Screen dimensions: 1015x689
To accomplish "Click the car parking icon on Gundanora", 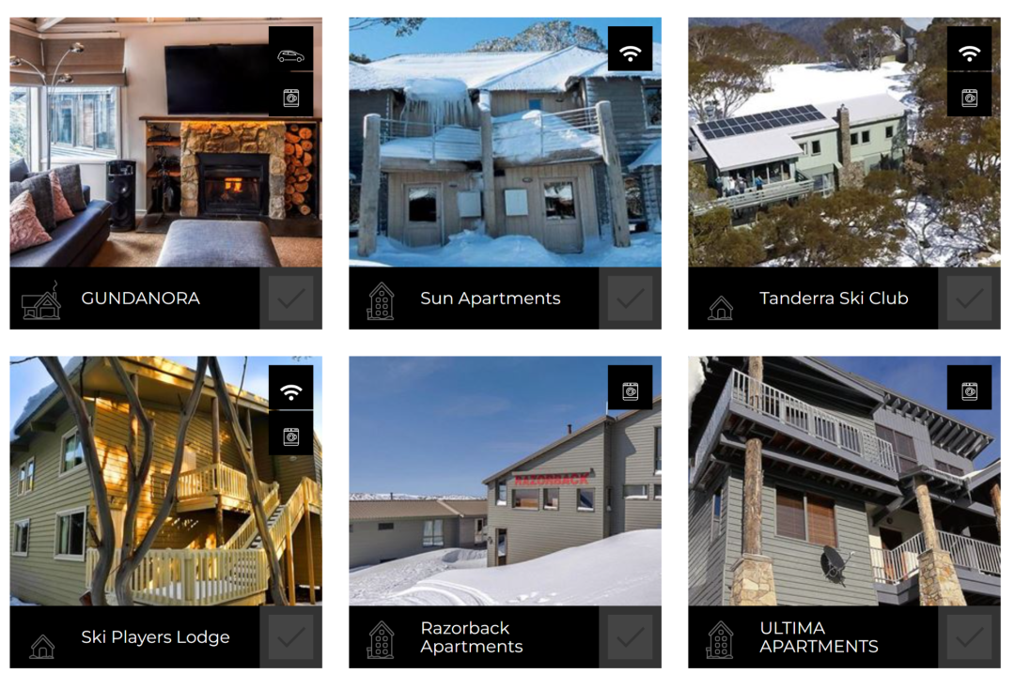I will tap(290, 56).
